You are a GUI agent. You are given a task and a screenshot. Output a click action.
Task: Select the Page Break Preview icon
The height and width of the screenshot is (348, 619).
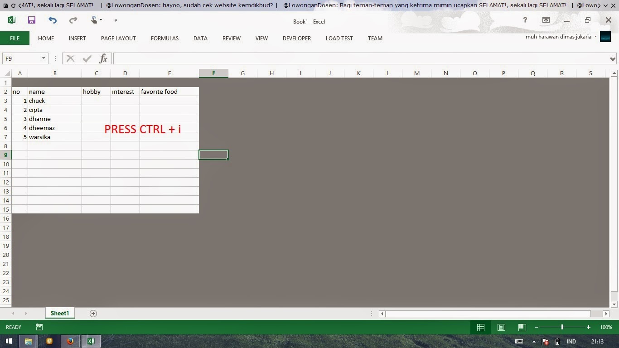click(522, 327)
